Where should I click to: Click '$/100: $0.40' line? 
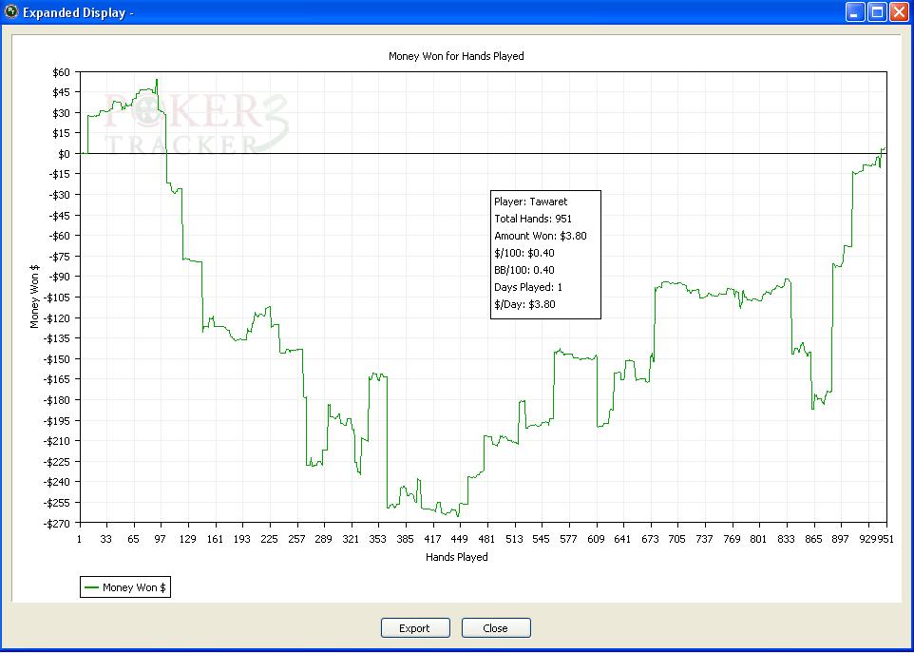(524, 253)
